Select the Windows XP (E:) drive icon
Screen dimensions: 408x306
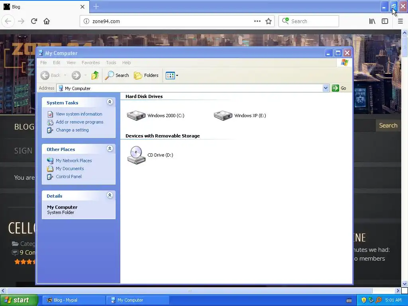(223, 116)
